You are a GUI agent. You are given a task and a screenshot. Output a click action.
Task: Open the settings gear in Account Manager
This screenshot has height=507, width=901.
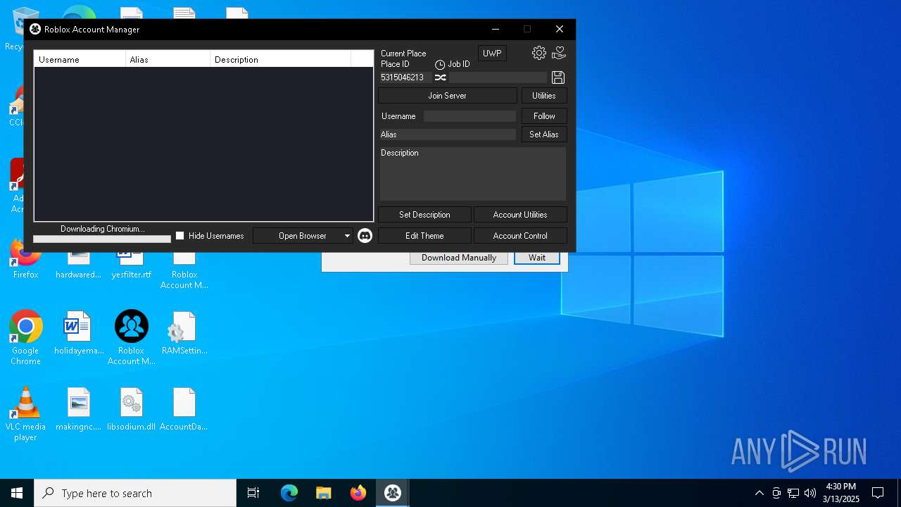click(539, 53)
